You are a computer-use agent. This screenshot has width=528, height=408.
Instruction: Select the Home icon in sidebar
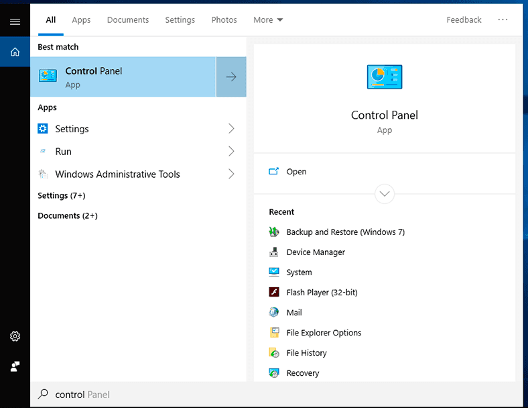15,52
